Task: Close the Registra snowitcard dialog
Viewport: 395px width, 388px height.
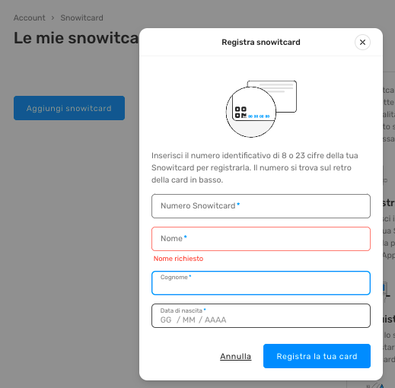Action: click(362, 42)
